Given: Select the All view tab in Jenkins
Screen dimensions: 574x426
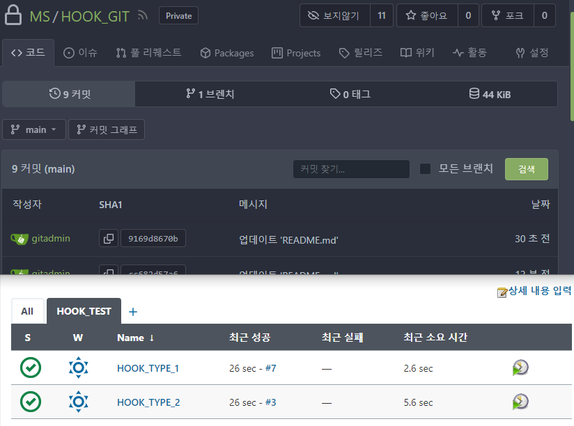Looking at the screenshot, I should [x=27, y=311].
